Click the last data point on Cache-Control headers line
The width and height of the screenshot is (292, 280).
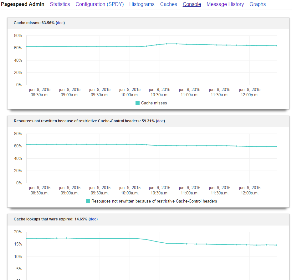coord(277,146)
